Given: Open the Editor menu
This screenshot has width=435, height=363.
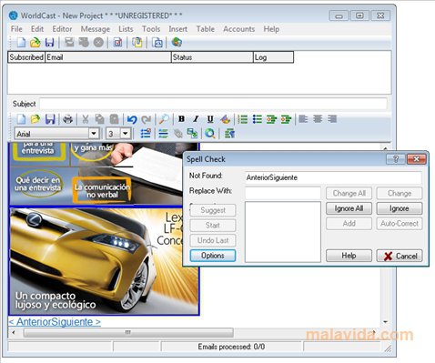Looking at the screenshot, I should point(62,29).
